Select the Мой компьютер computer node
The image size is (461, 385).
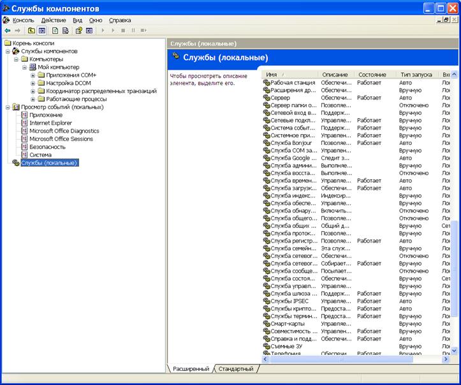58,67
